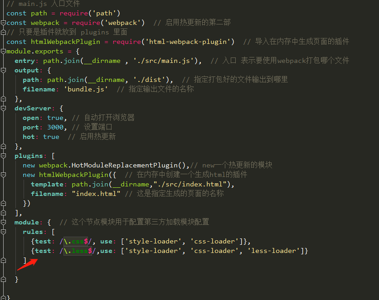Viewport: 379px width, 300px height.
Task: Click the comment '// 导入在内存中生成页面的插件'
Action: (296, 42)
